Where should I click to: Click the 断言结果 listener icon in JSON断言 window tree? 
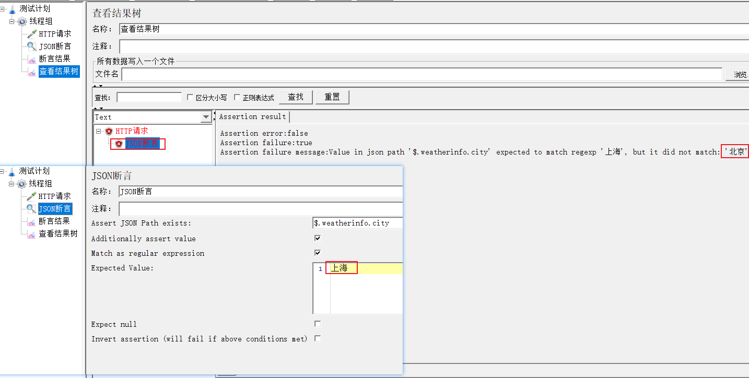32,221
